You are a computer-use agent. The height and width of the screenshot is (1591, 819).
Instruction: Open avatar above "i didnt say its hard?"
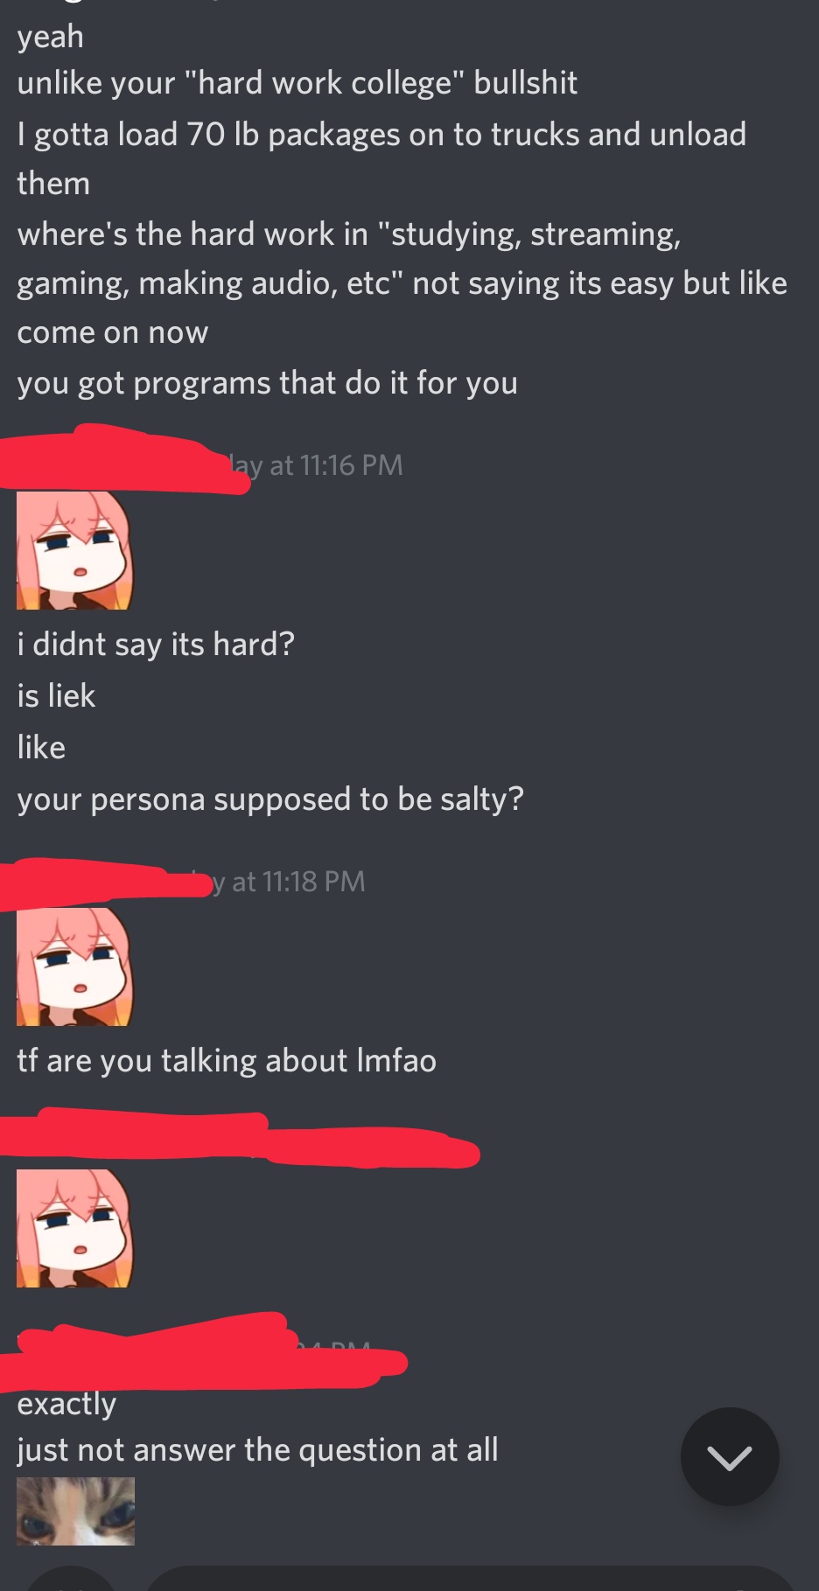75,550
